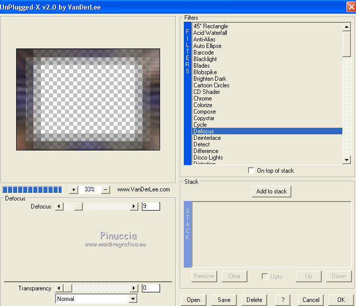Click the Transparency slider left arrow

(x=59, y=288)
